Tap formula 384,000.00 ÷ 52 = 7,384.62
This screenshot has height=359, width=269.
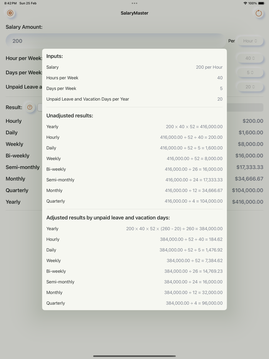(194, 261)
